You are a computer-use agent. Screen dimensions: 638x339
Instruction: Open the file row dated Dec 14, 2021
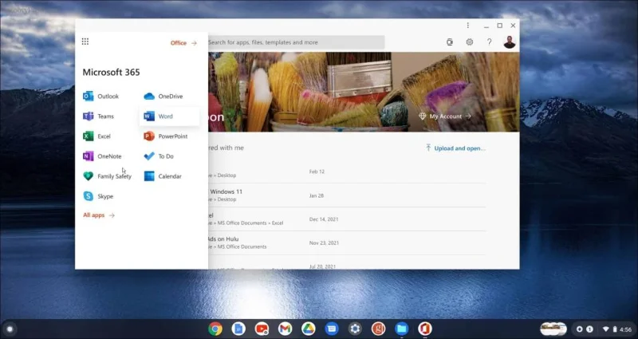[347, 219]
